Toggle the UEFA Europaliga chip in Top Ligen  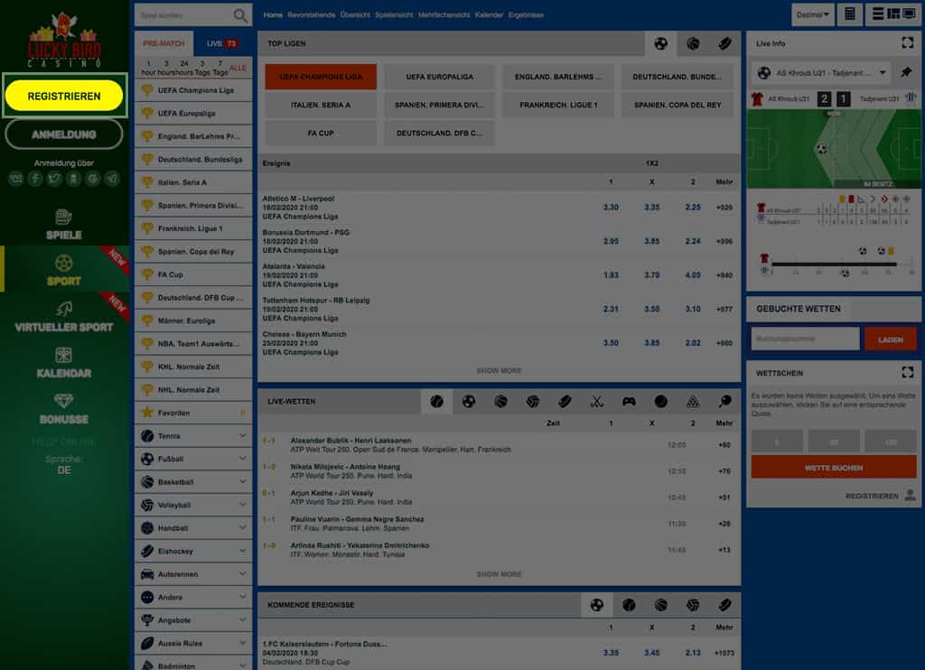pos(440,77)
